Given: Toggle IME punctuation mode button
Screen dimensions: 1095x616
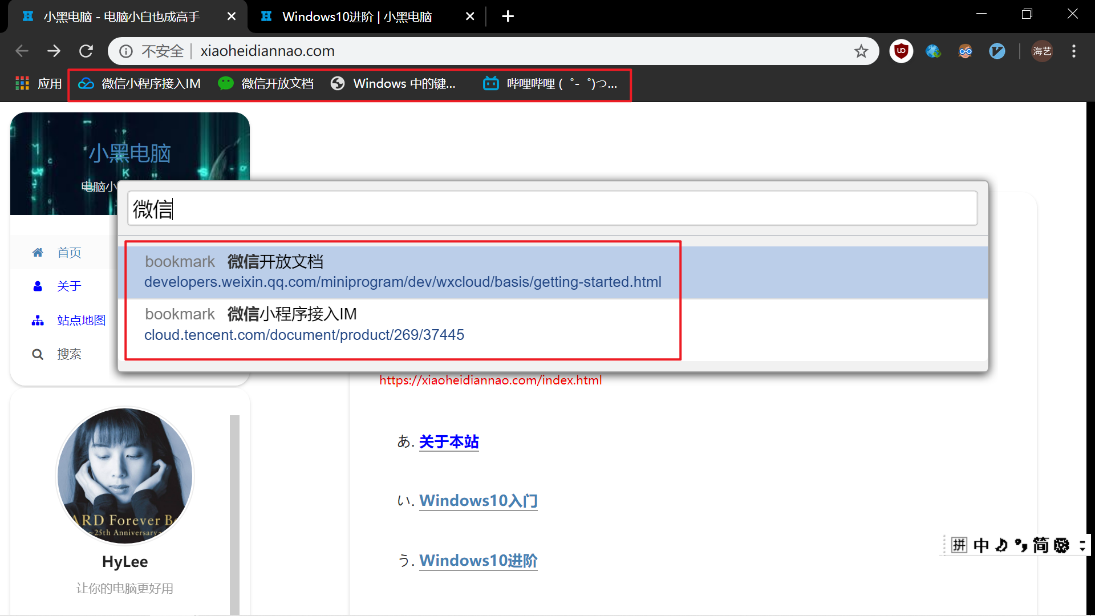Looking at the screenshot, I should tap(1021, 545).
